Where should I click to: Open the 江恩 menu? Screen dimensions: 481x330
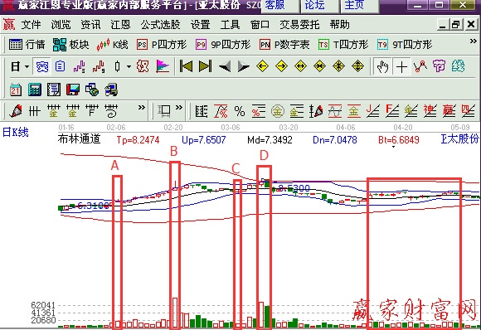tap(120, 25)
